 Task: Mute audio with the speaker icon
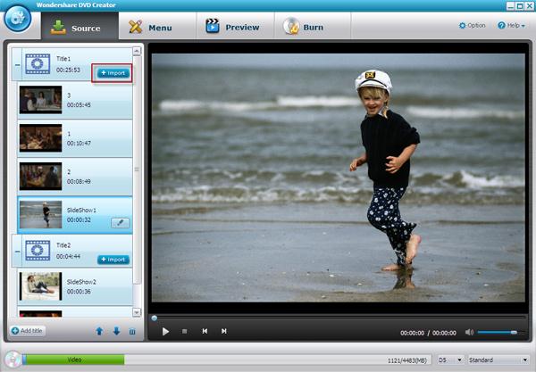tap(469, 332)
